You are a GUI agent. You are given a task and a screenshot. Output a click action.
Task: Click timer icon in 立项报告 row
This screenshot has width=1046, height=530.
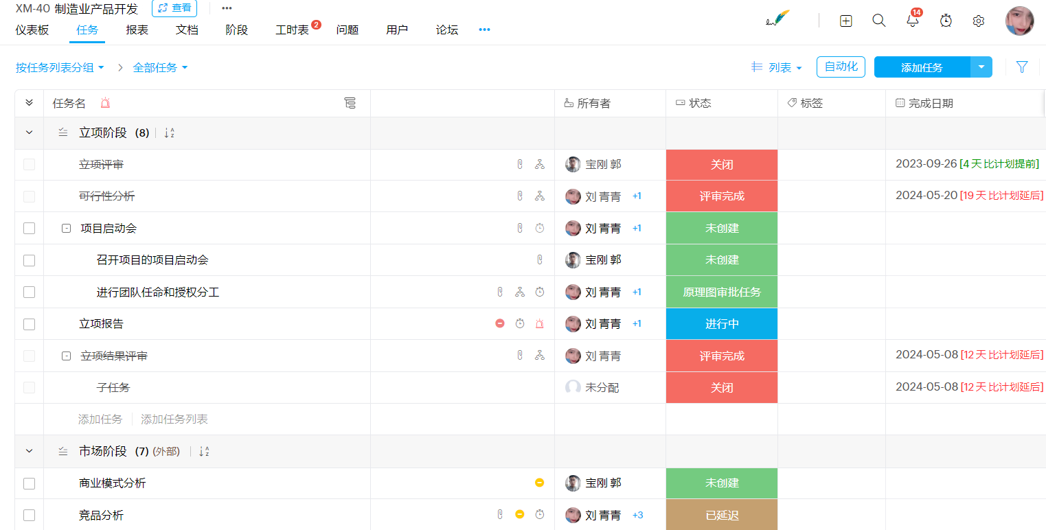pyautogui.click(x=520, y=323)
